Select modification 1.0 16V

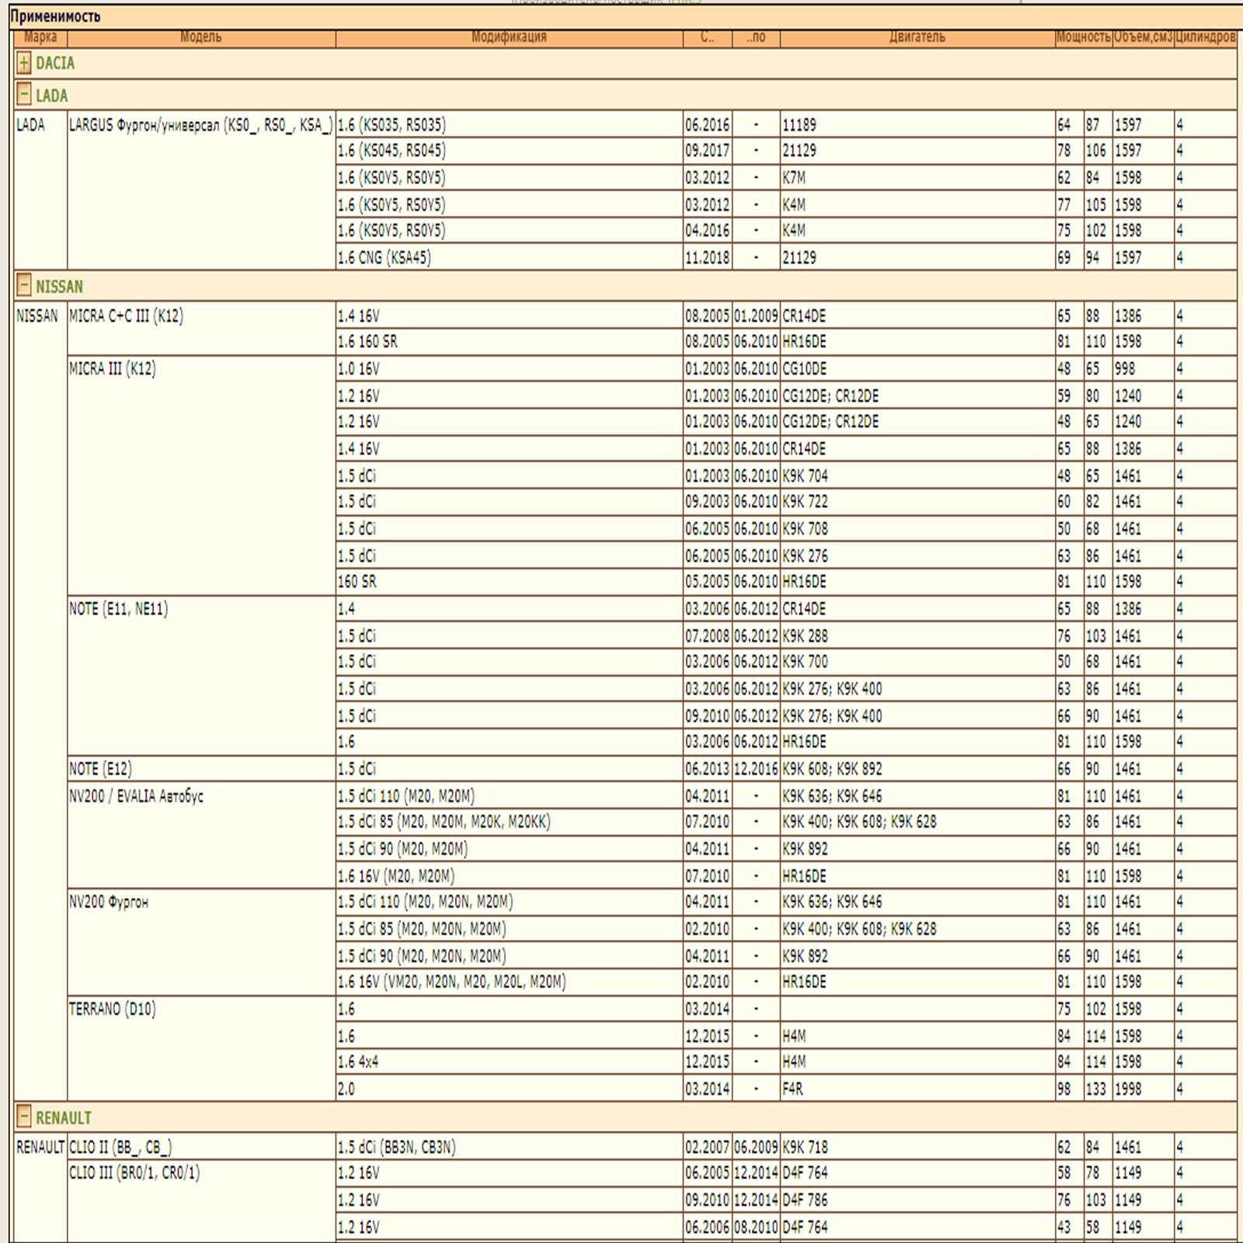tap(358, 369)
